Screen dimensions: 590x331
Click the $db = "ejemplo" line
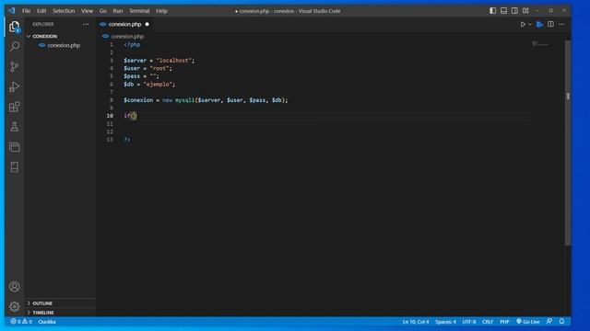click(149, 85)
